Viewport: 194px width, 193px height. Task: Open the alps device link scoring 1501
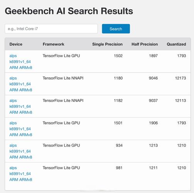[x=21, y=129]
